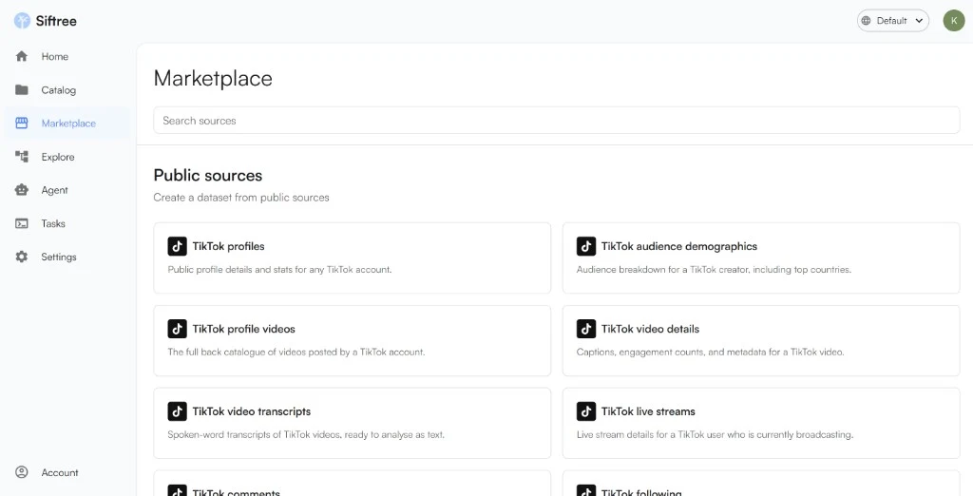Click the Settings gear icon
This screenshot has width=973, height=496.
[x=22, y=257]
